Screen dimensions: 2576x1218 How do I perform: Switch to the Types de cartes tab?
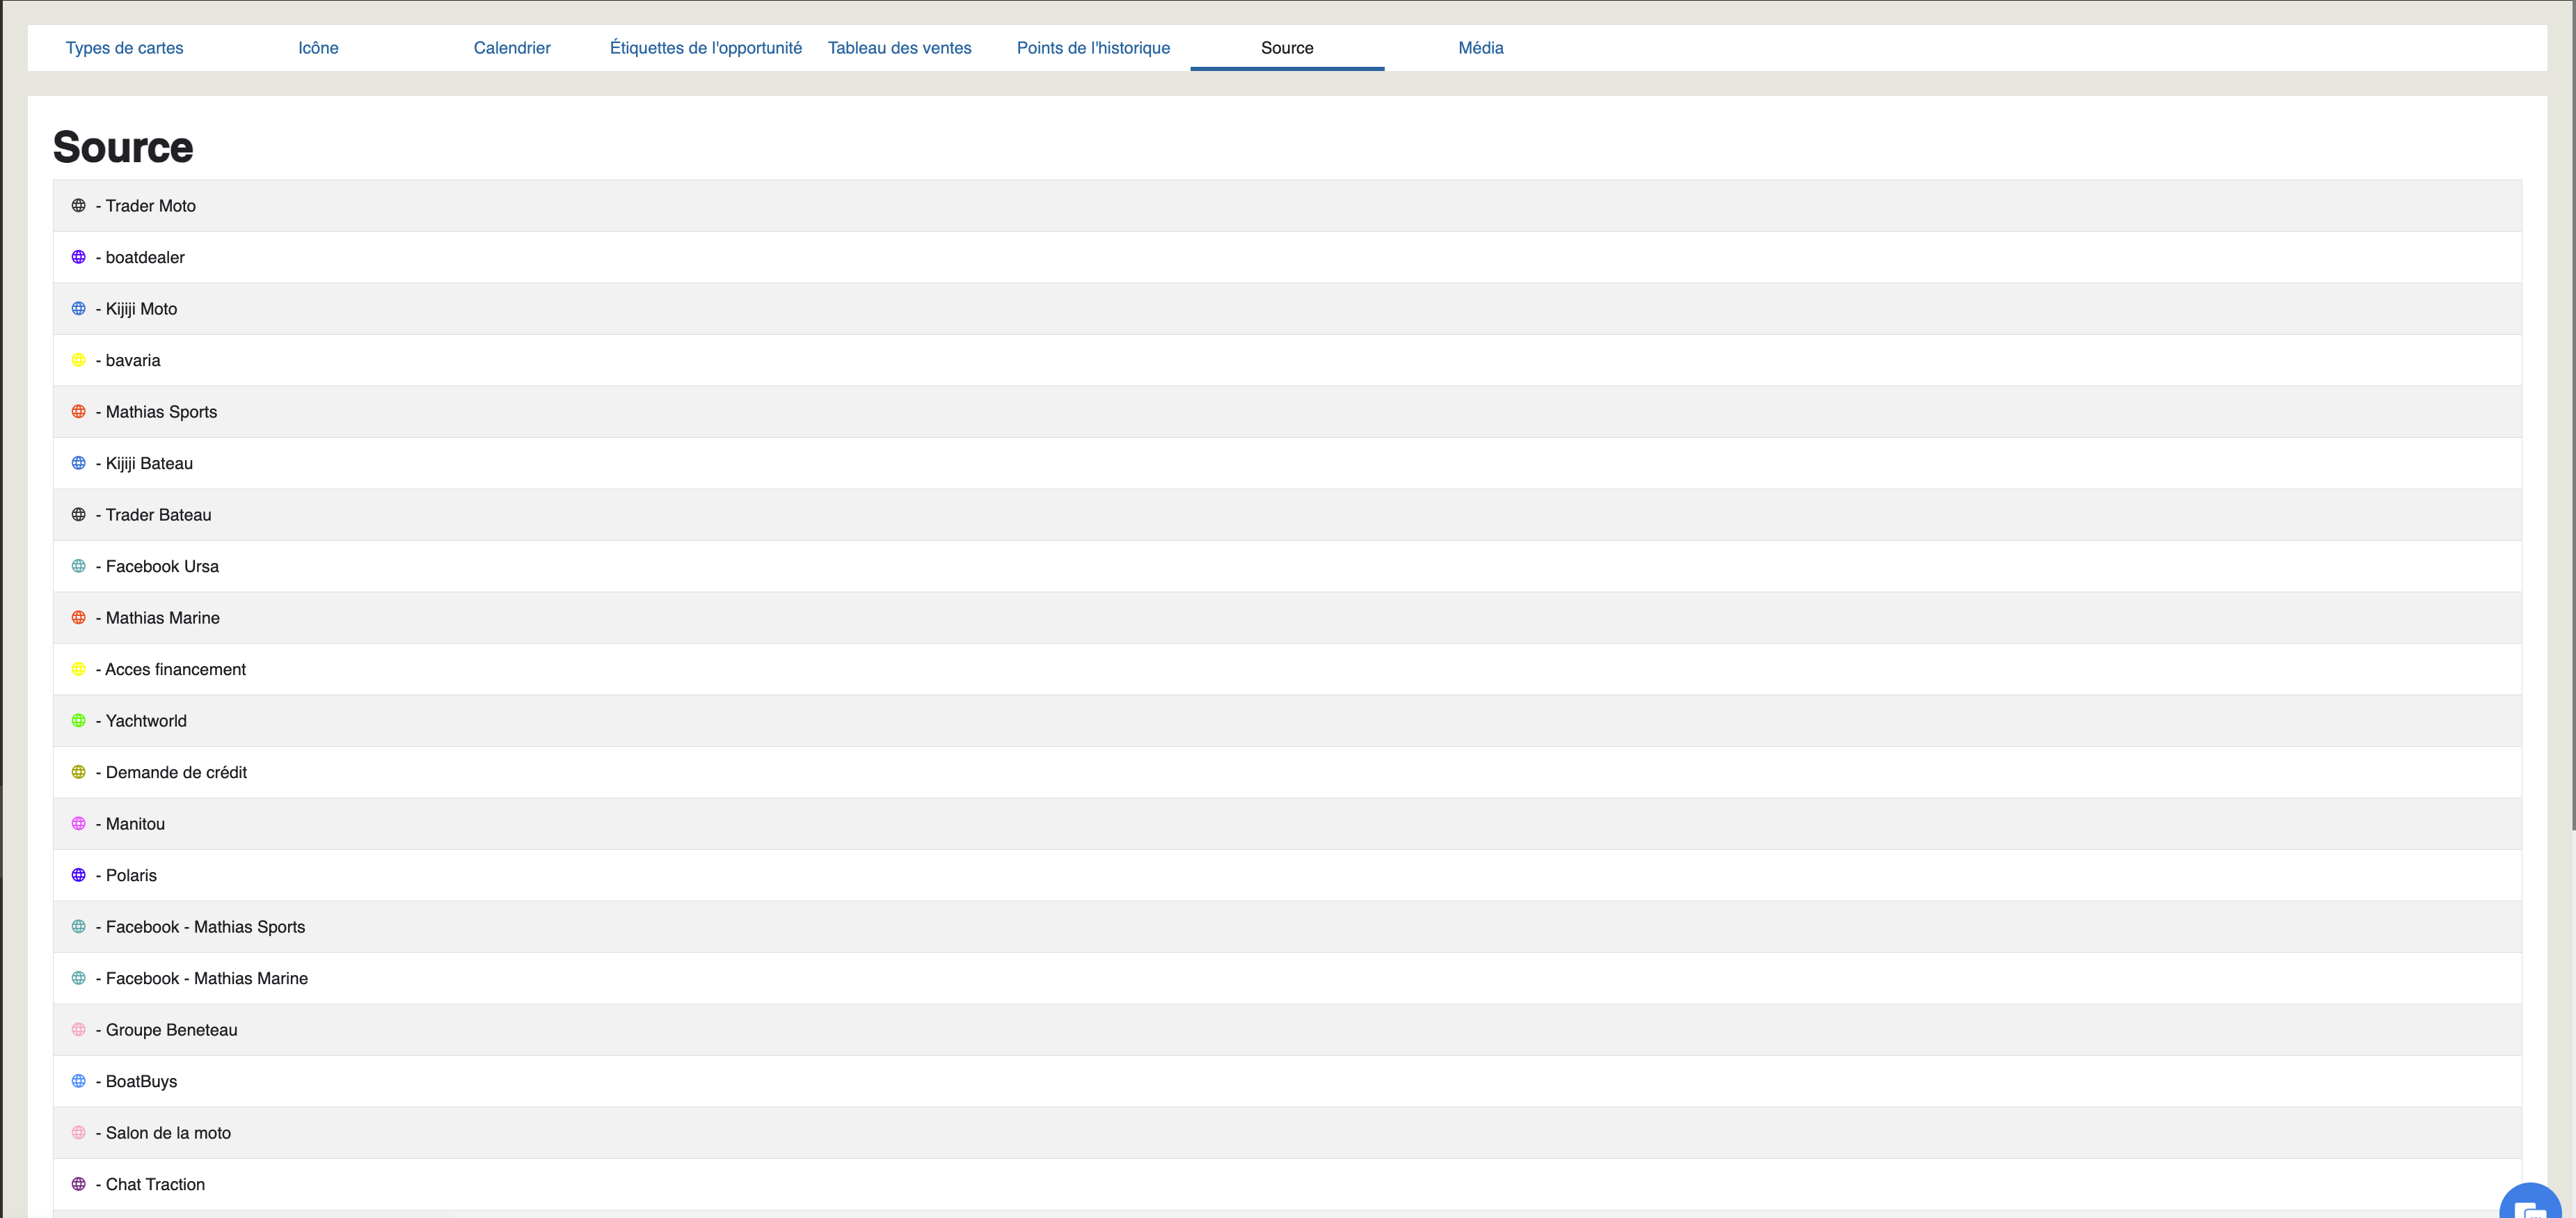tap(124, 48)
